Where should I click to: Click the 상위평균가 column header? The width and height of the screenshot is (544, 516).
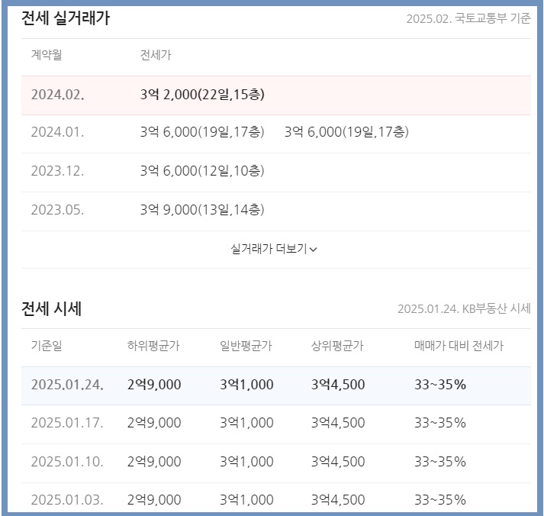[337, 346]
